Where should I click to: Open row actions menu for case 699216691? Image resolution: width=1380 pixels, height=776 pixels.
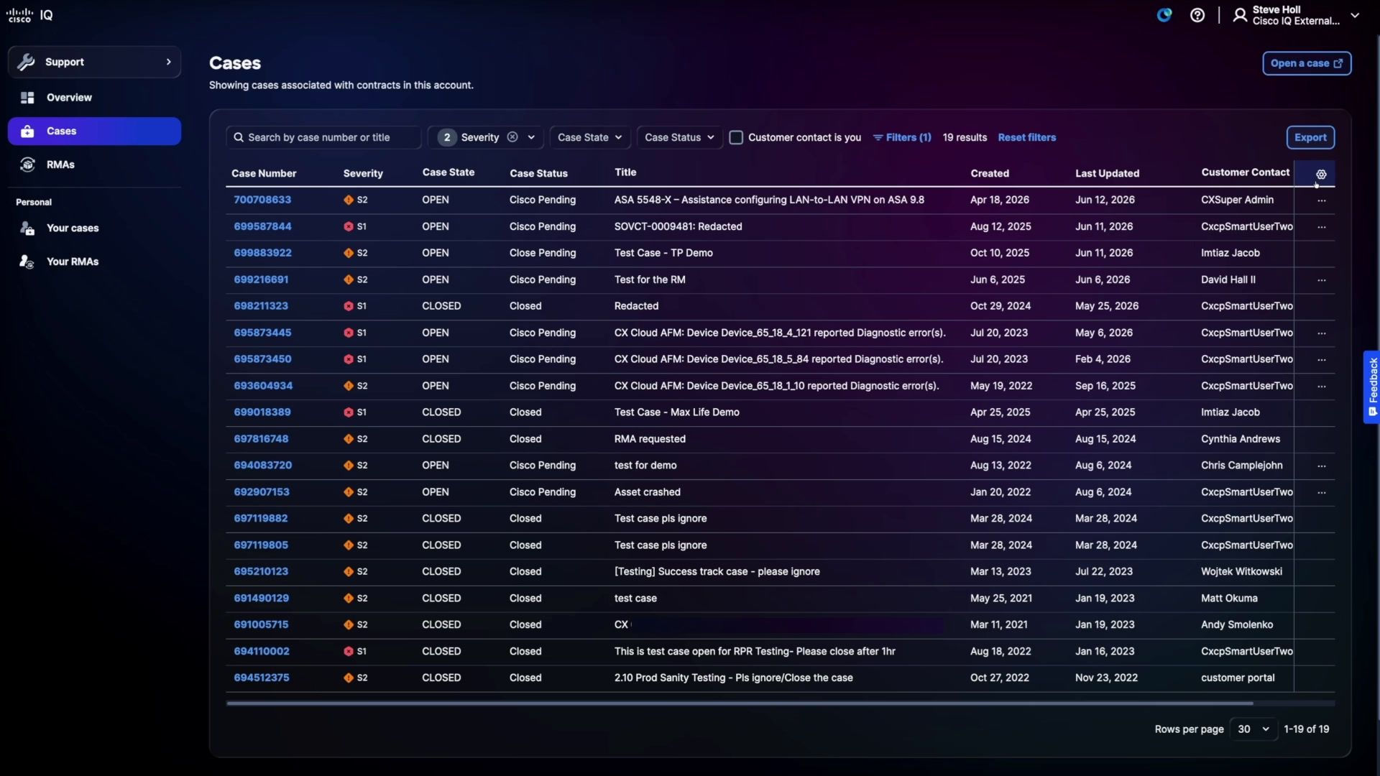(1322, 280)
